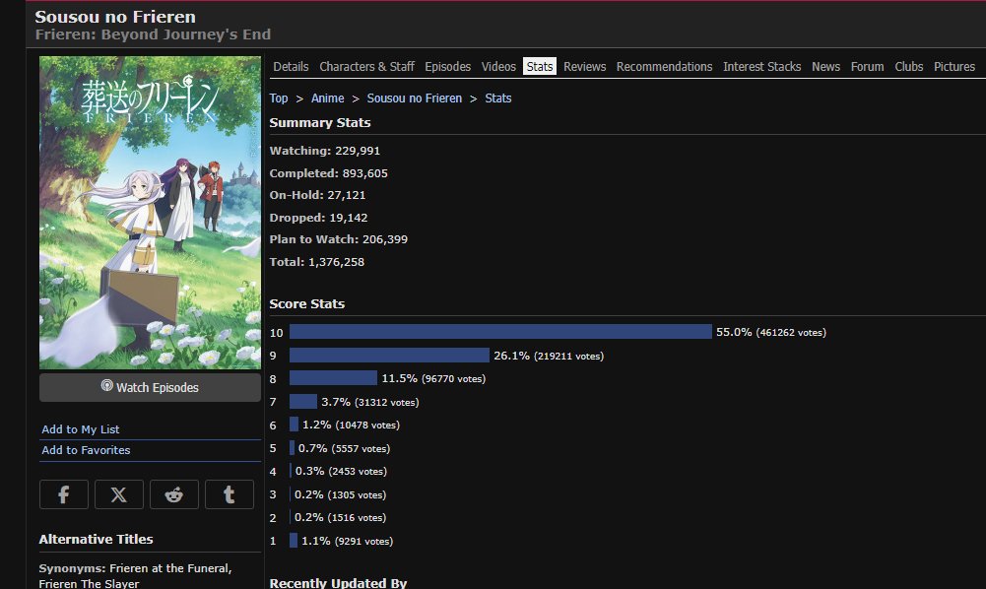Click the Completed: 893,605 stat
The height and width of the screenshot is (589, 986).
coord(328,173)
